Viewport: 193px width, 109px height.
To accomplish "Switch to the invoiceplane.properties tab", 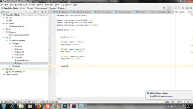I will click(162, 12).
